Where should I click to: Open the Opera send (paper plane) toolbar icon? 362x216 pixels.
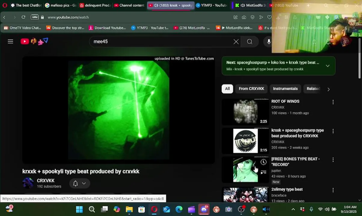tap(261, 17)
